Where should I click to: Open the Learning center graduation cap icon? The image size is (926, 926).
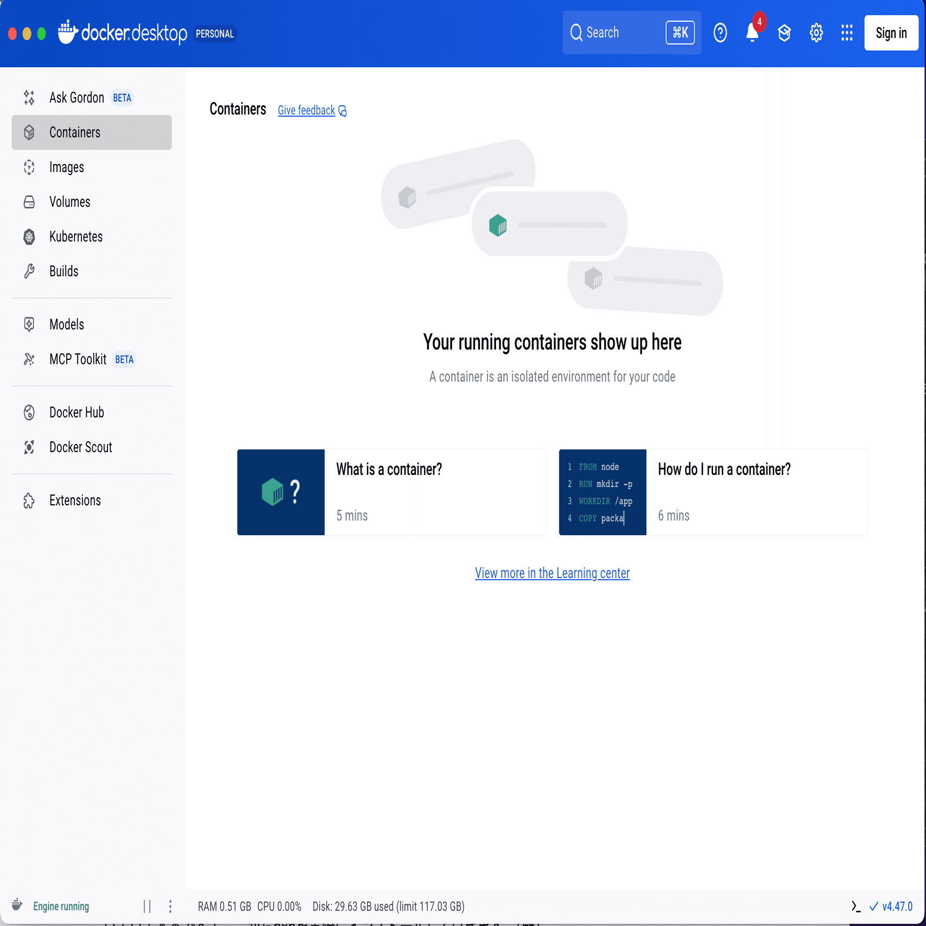(784, 33)
